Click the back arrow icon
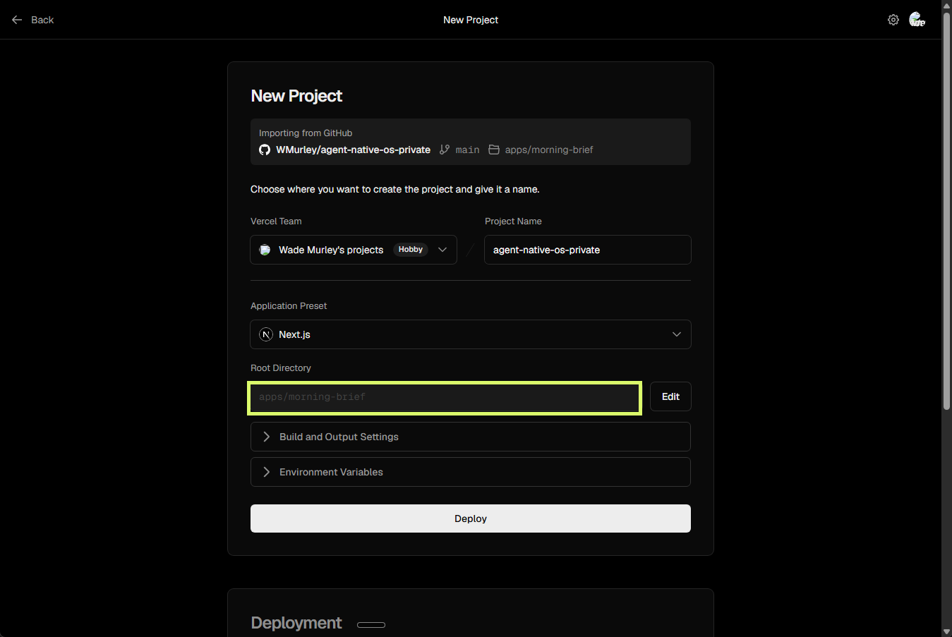The height and width of the screenshot is (637, 952). click(17, 20)
